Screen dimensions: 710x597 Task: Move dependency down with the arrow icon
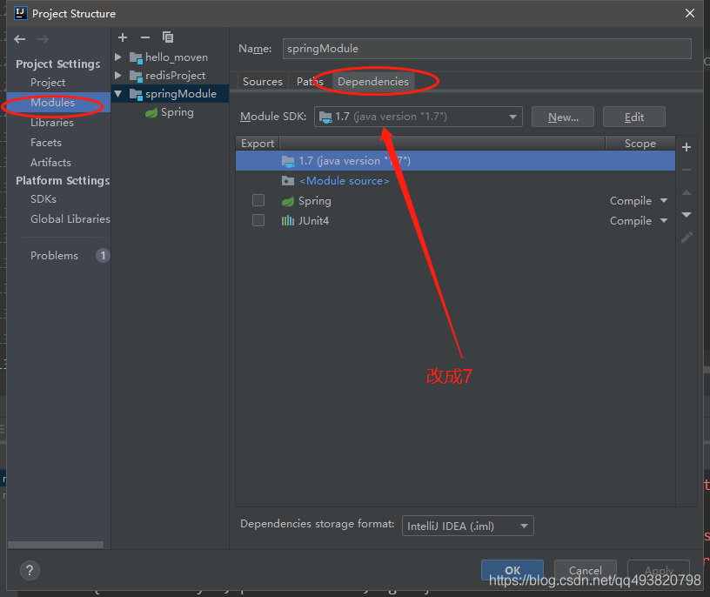pyautogui.click(x=687, y=215)
